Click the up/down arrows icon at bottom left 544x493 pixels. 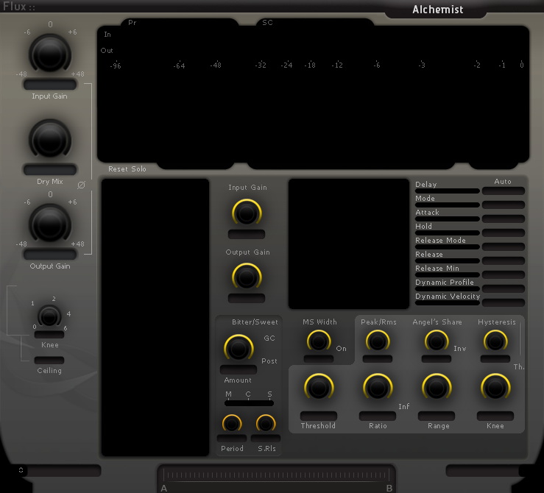tap(21, 469)
